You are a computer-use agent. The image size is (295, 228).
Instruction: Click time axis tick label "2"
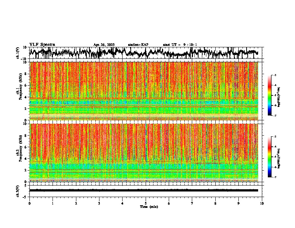coord(76,203)
